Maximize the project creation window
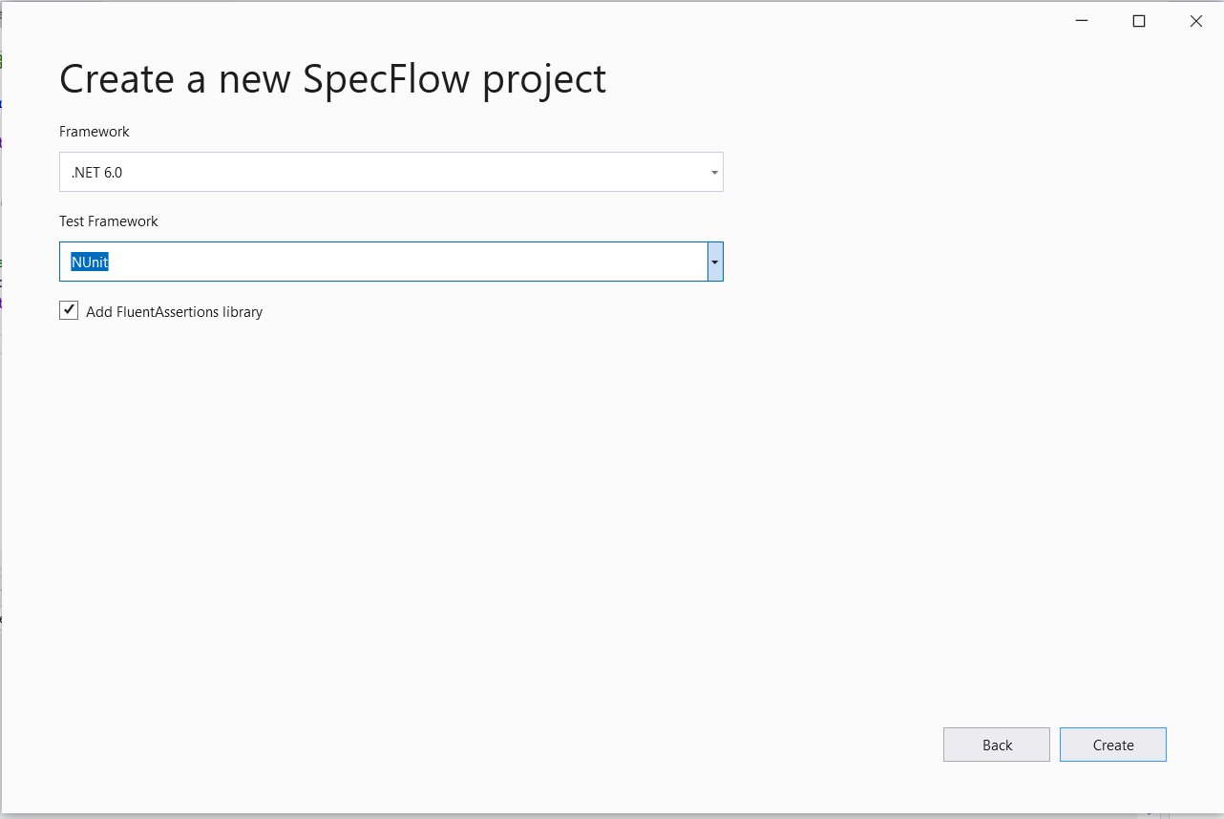 1139,21
